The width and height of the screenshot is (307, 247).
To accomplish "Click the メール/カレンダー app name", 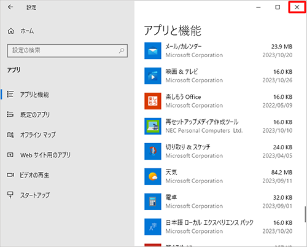I will 184,47.
